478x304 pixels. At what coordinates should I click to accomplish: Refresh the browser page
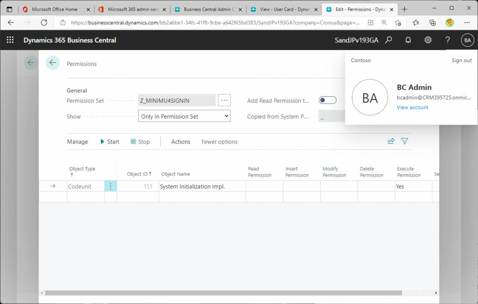44,22
